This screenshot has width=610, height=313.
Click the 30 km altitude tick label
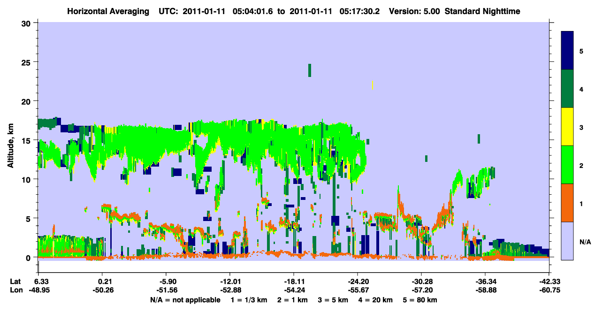pyautogui.click(x=28, y=23)
